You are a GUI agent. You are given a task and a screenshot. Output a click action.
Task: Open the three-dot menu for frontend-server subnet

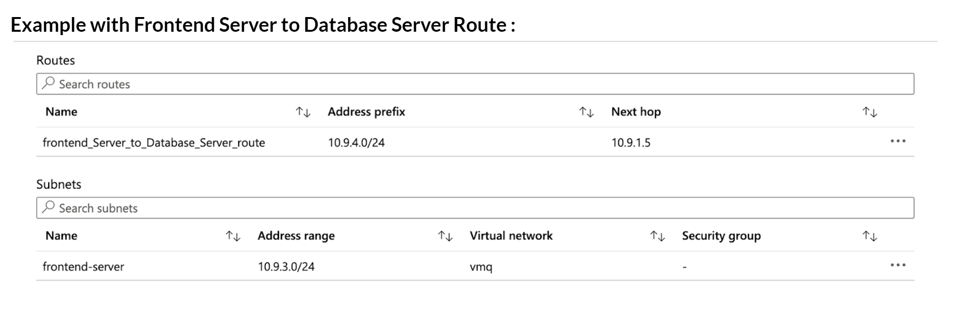coord(898,265)
